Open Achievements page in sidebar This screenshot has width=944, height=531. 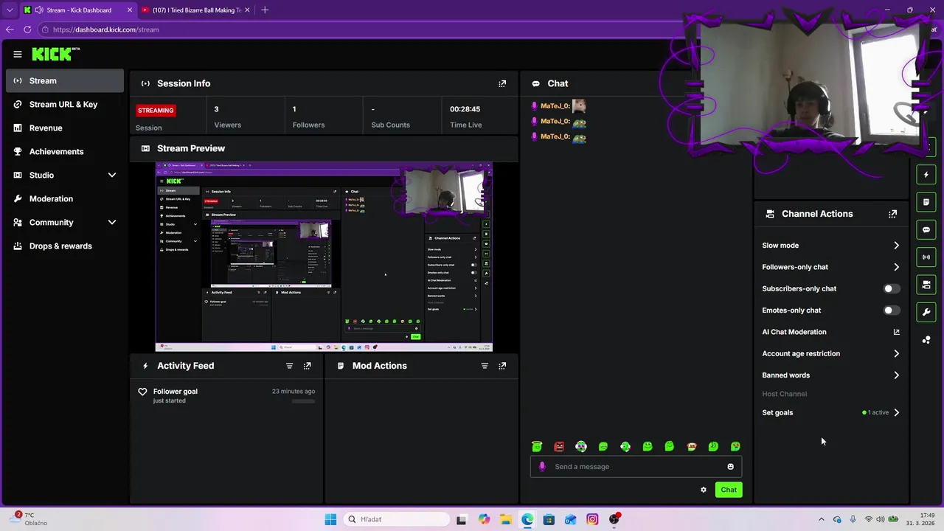pos(65,151)
